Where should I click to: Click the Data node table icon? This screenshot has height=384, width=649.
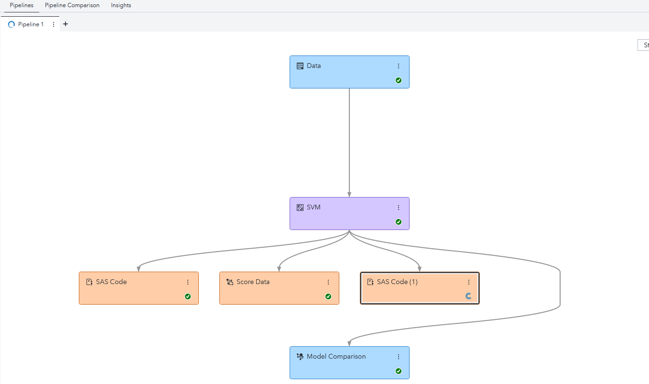[x=300, y=66]
